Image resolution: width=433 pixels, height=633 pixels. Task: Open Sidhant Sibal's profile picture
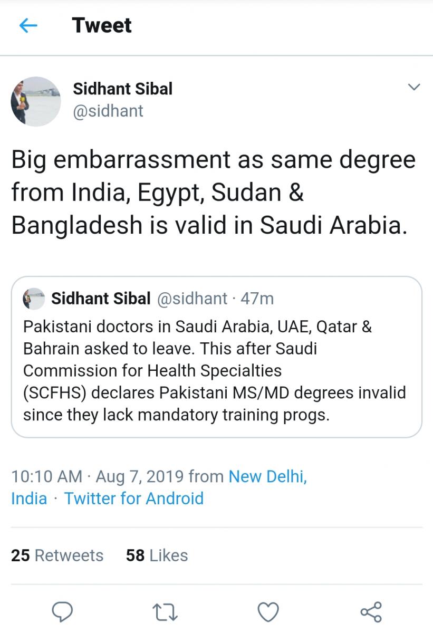click(36, 101)
